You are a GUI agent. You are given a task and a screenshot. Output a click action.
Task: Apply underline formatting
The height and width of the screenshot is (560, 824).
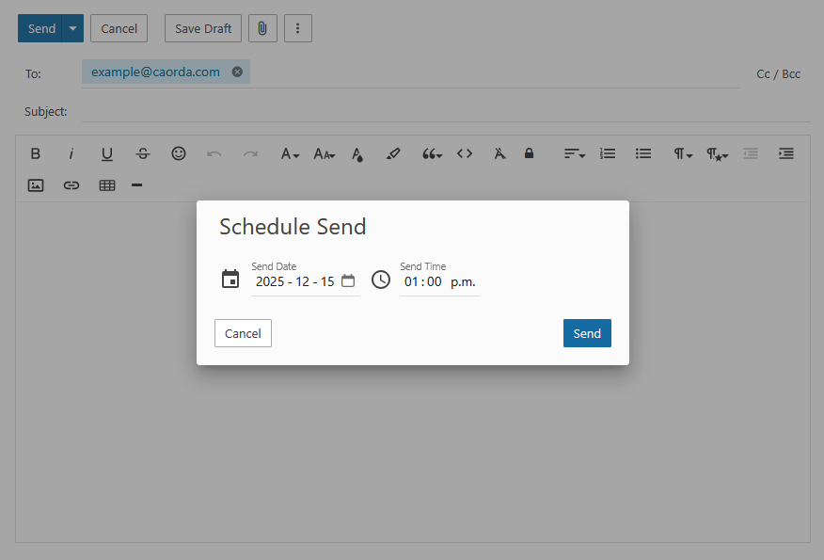[x=107, y=153]
